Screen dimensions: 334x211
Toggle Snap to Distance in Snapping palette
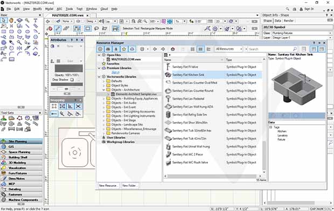pos(54,114)
